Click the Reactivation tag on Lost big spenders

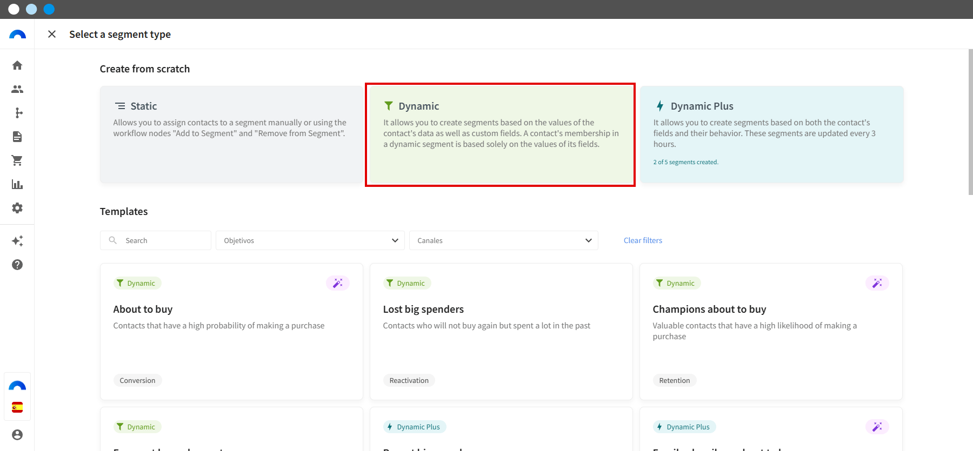(x=409, y=380)
